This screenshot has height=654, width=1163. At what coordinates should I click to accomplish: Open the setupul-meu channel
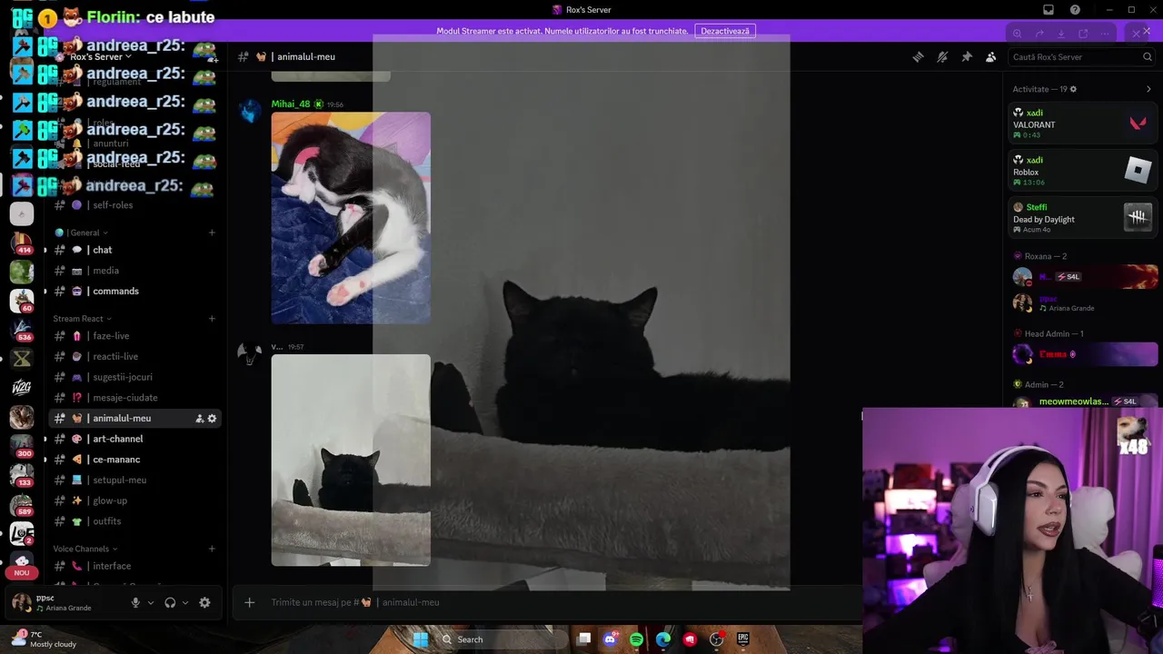click(134, 480)
